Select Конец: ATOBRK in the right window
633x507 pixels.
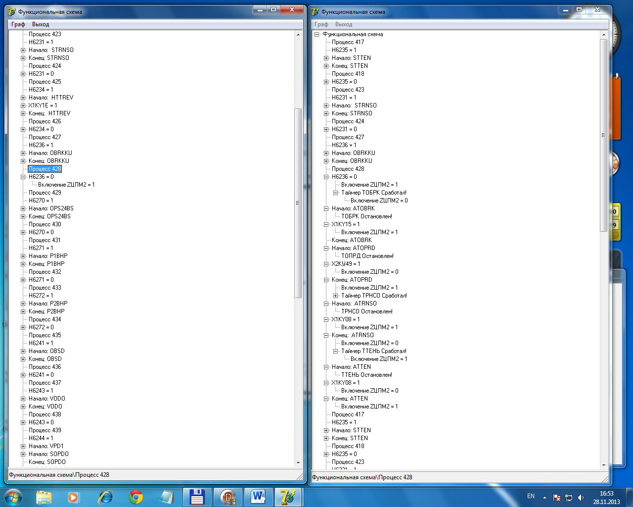pyautogui.click(x=352, y=240)
